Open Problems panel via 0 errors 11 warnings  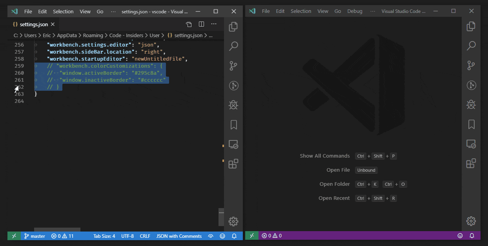(x=62, y=236)
